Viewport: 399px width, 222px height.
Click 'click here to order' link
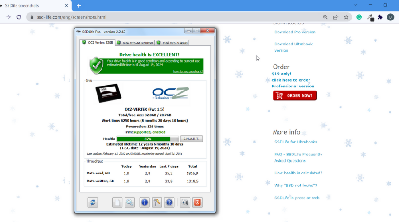(x=291, y=80)
